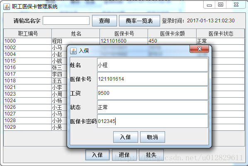Select employee ID cell 1024
This screenshot has width=248, height=166.
pos(28,101)
